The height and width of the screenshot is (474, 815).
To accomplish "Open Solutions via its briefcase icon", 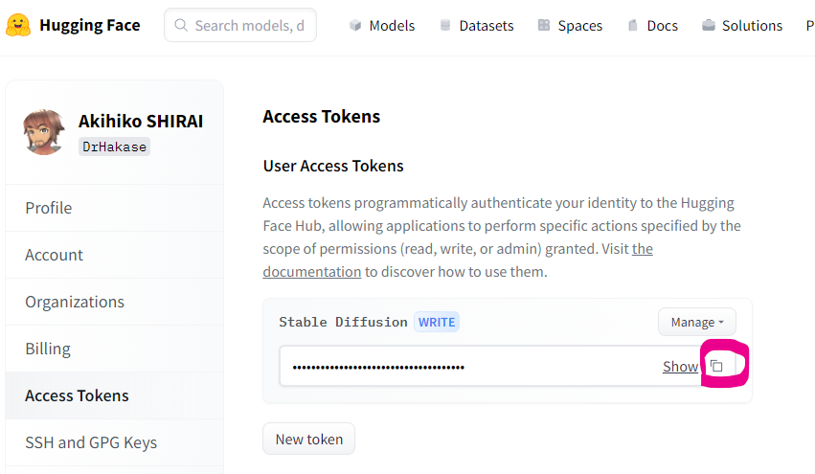I will click(x=708, y=26).
